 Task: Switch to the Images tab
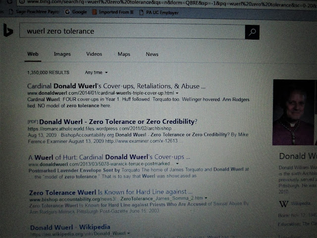coord(62,54)
